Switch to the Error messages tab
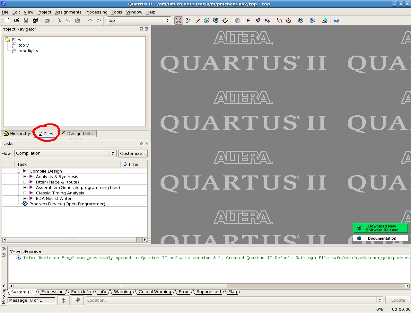The image size is (411, 313). 184,292
